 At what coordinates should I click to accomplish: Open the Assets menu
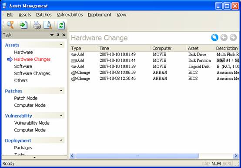point(25,15)
